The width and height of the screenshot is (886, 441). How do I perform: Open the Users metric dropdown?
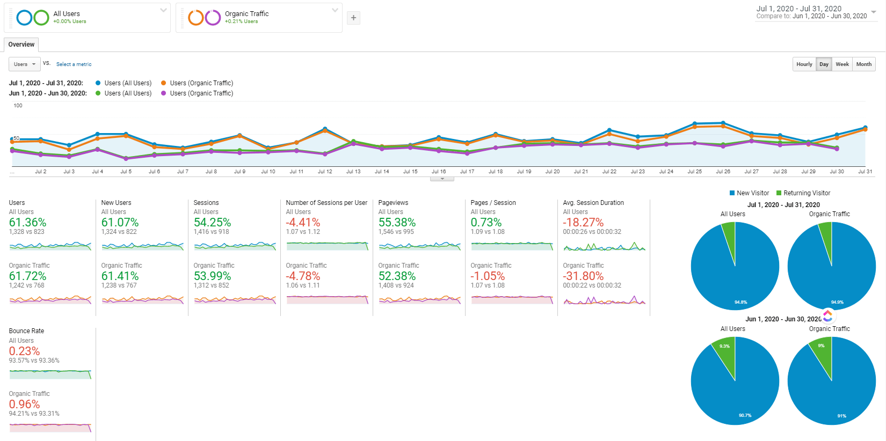pyautogui.click(x=25, y=64)
